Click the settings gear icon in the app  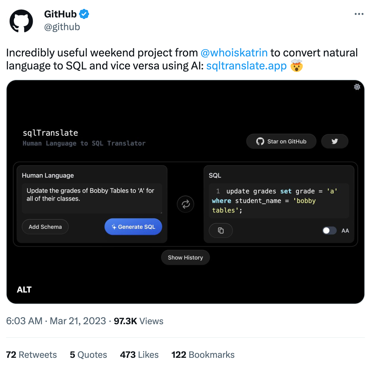[x=357, y=87]
